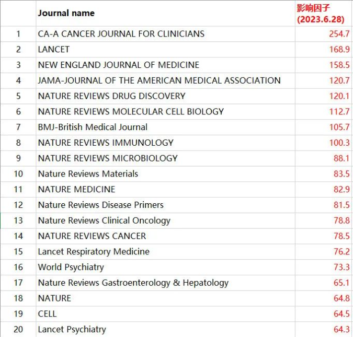The image size is (353, 337).
Task: Select rank number 10 cell
Action: (18, 174)
